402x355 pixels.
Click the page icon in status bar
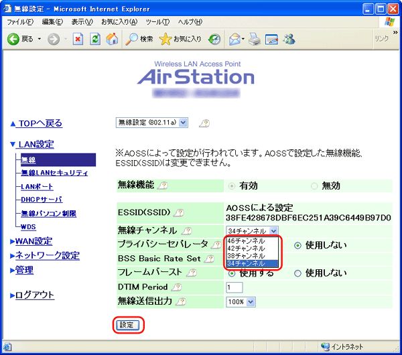7,347
